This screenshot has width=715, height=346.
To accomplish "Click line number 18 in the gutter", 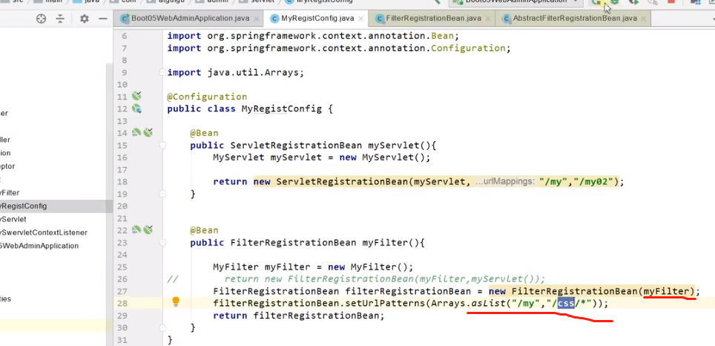I will coord(122,182).
